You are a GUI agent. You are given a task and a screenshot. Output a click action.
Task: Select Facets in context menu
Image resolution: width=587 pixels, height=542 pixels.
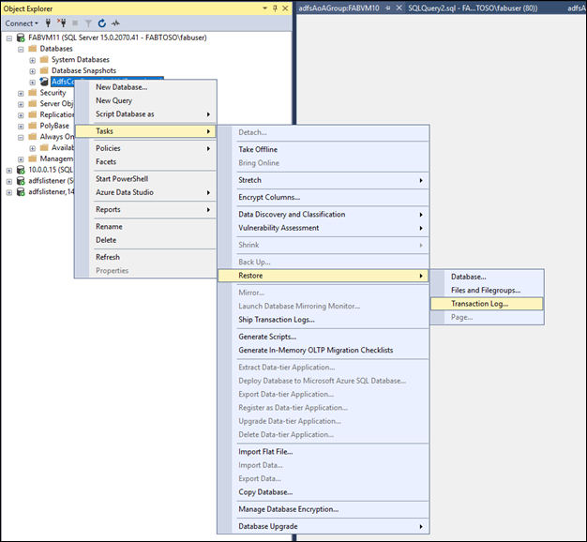coord(145,161)
